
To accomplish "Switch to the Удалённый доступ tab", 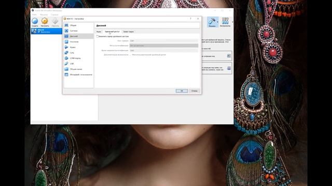I will click(x=112, y=32).
